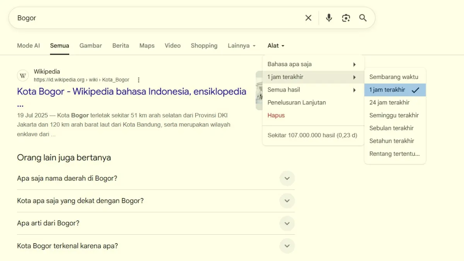Open Wikipedia result's three-dot options
The image size is (464, 261).
point(138,80)
